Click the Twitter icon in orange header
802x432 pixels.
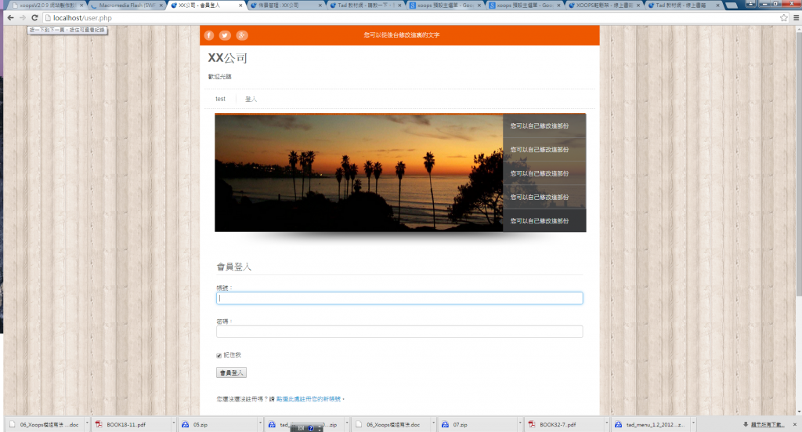coord(225,35)
